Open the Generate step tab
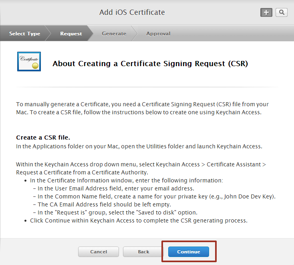The image size is (294, 265). coord(114,34)
